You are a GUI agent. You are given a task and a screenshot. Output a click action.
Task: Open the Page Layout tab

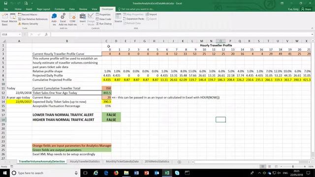tap(43, 9)
